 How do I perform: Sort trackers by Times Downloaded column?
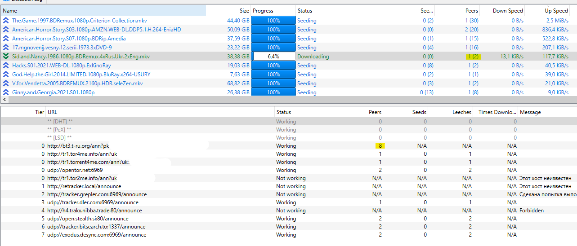tap(496, 112)
